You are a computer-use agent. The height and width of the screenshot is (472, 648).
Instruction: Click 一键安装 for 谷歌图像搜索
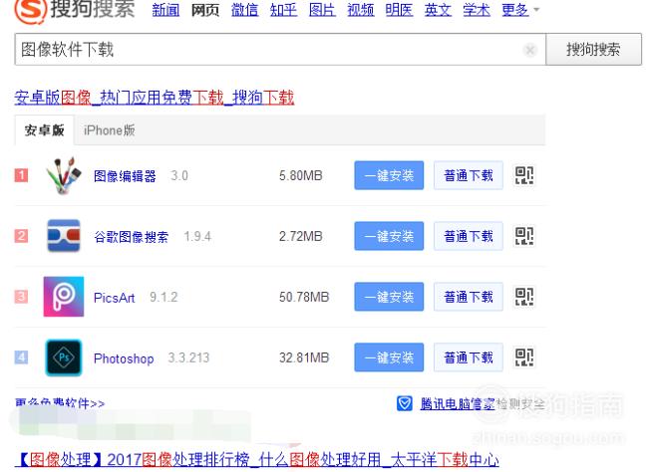coord(389,236)
